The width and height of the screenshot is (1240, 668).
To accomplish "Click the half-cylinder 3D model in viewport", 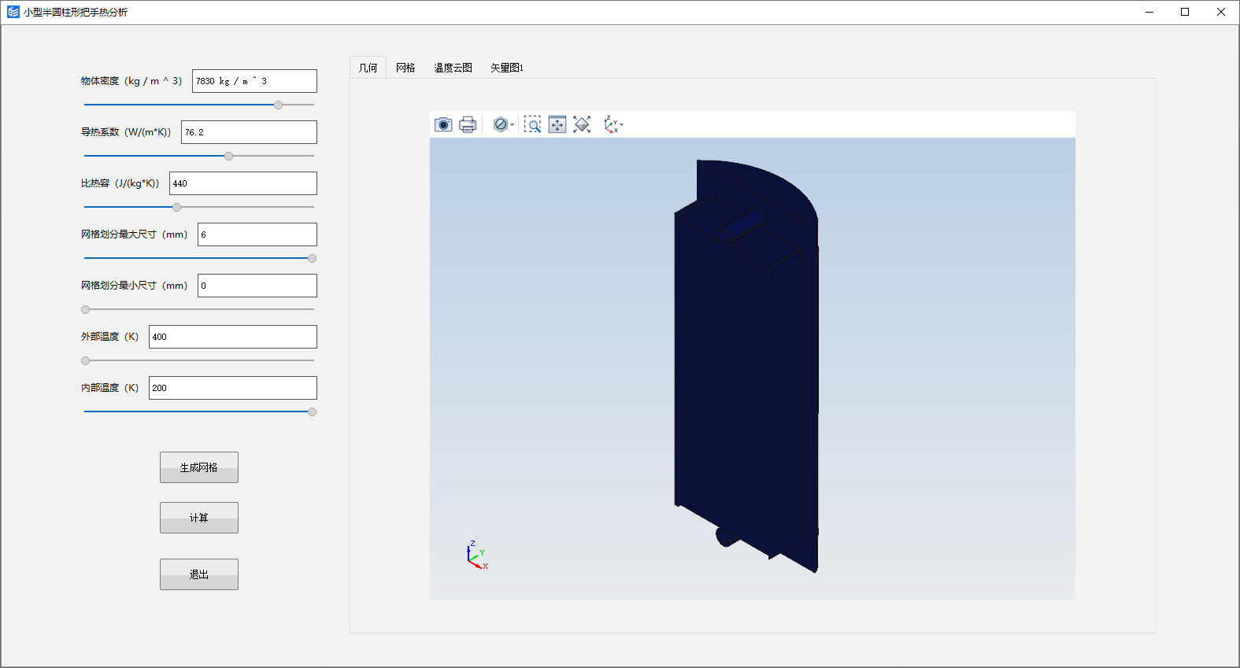I will point(746,366).
